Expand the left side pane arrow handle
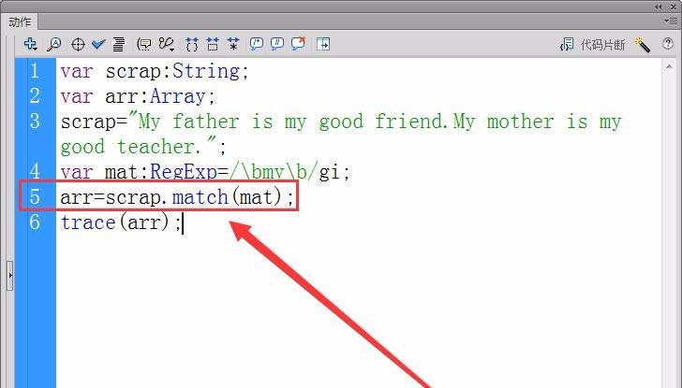 [10, 276]
